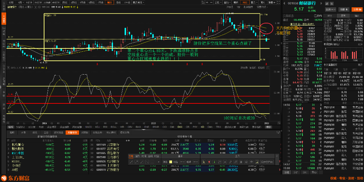Switch chart to 15分钟 period
The image size is (364, 182).
click(38, 2)
